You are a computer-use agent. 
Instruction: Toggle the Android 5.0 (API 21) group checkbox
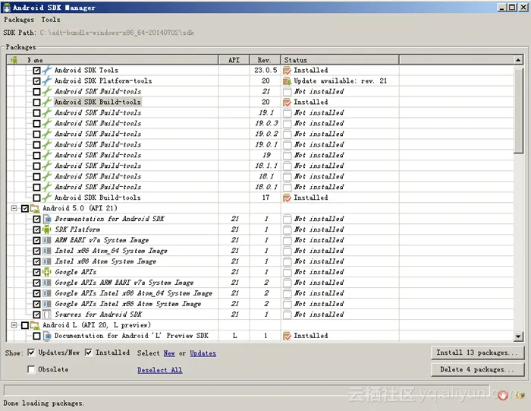pos(25,208)
